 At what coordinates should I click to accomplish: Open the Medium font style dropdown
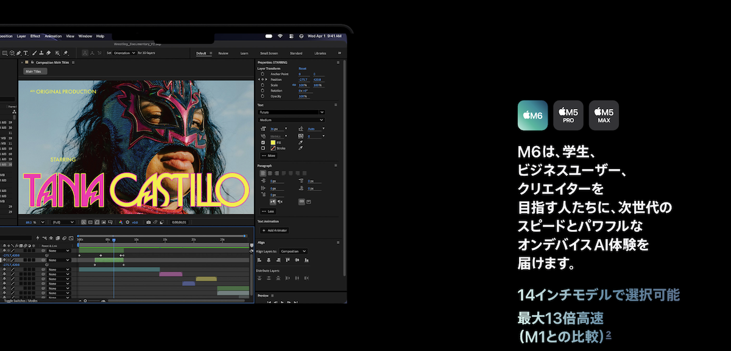[291, 120]
